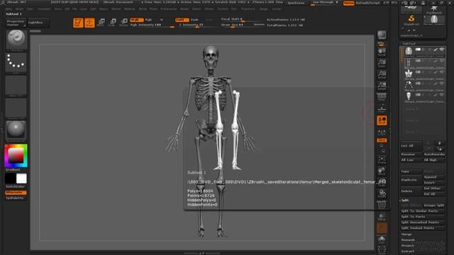Expand the Extract section
The height and width of the screenshot is (255, 454).
407,251
